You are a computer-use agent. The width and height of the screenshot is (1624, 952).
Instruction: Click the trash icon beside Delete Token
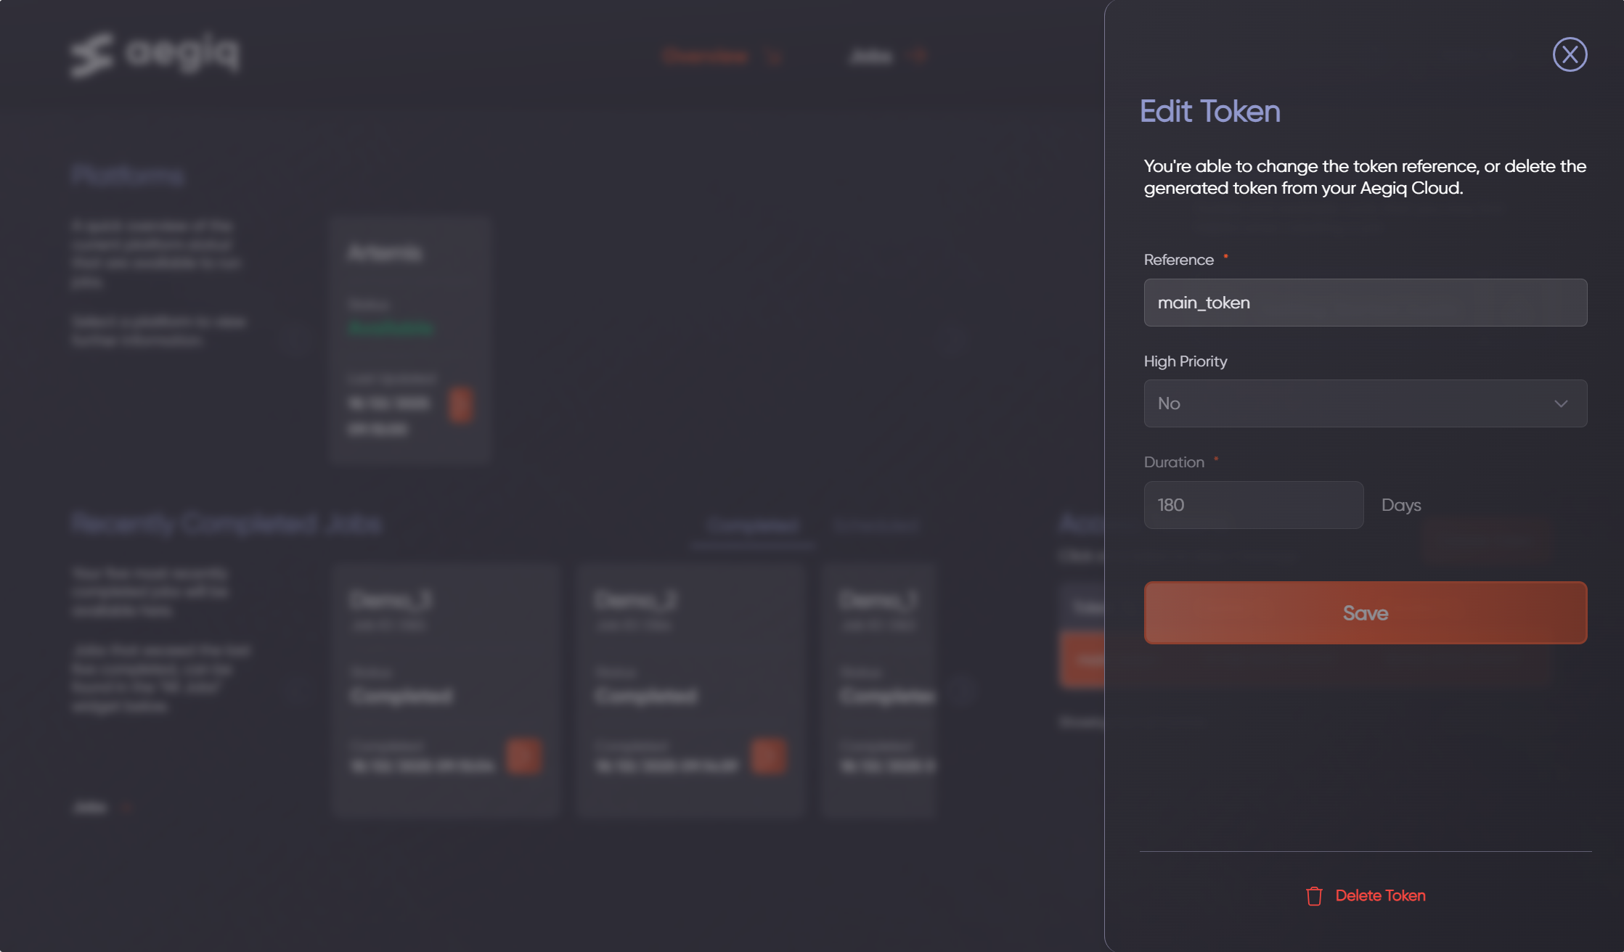[1313, 896]
